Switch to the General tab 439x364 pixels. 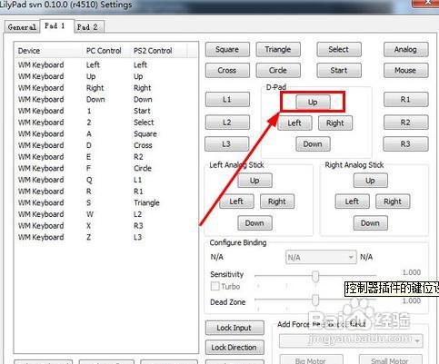tap(22, 27)
